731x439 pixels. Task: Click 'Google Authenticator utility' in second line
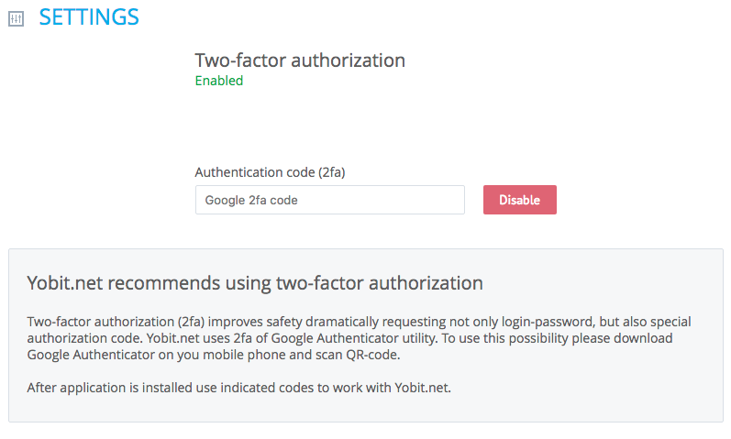click(354, 338)
